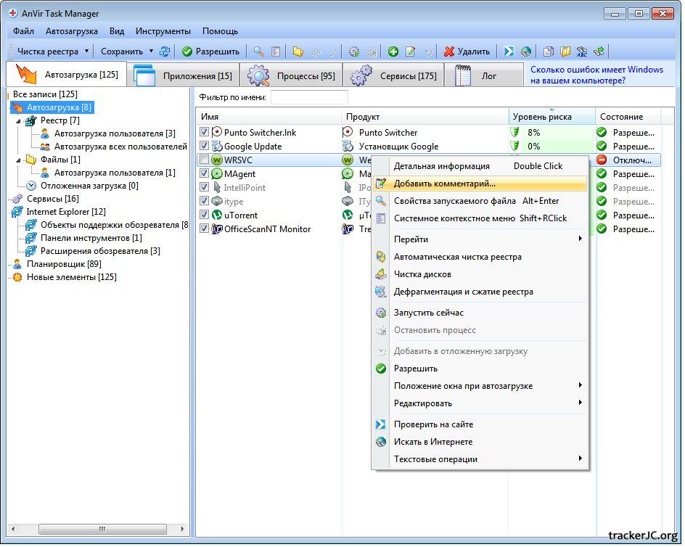685x547 pixels.
Task: Collapse the Реестр tree node
Action: pos(19,120)
